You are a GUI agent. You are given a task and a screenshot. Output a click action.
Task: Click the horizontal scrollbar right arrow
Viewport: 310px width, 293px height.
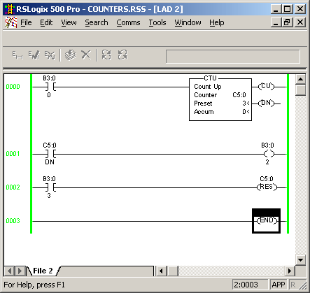tap(290, 271)
